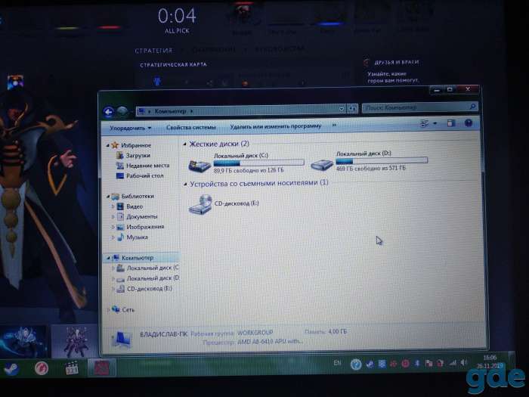Screen dimensions: 529x397
Task: Click the Steam icon in the system tray
Action: [370, 364]
